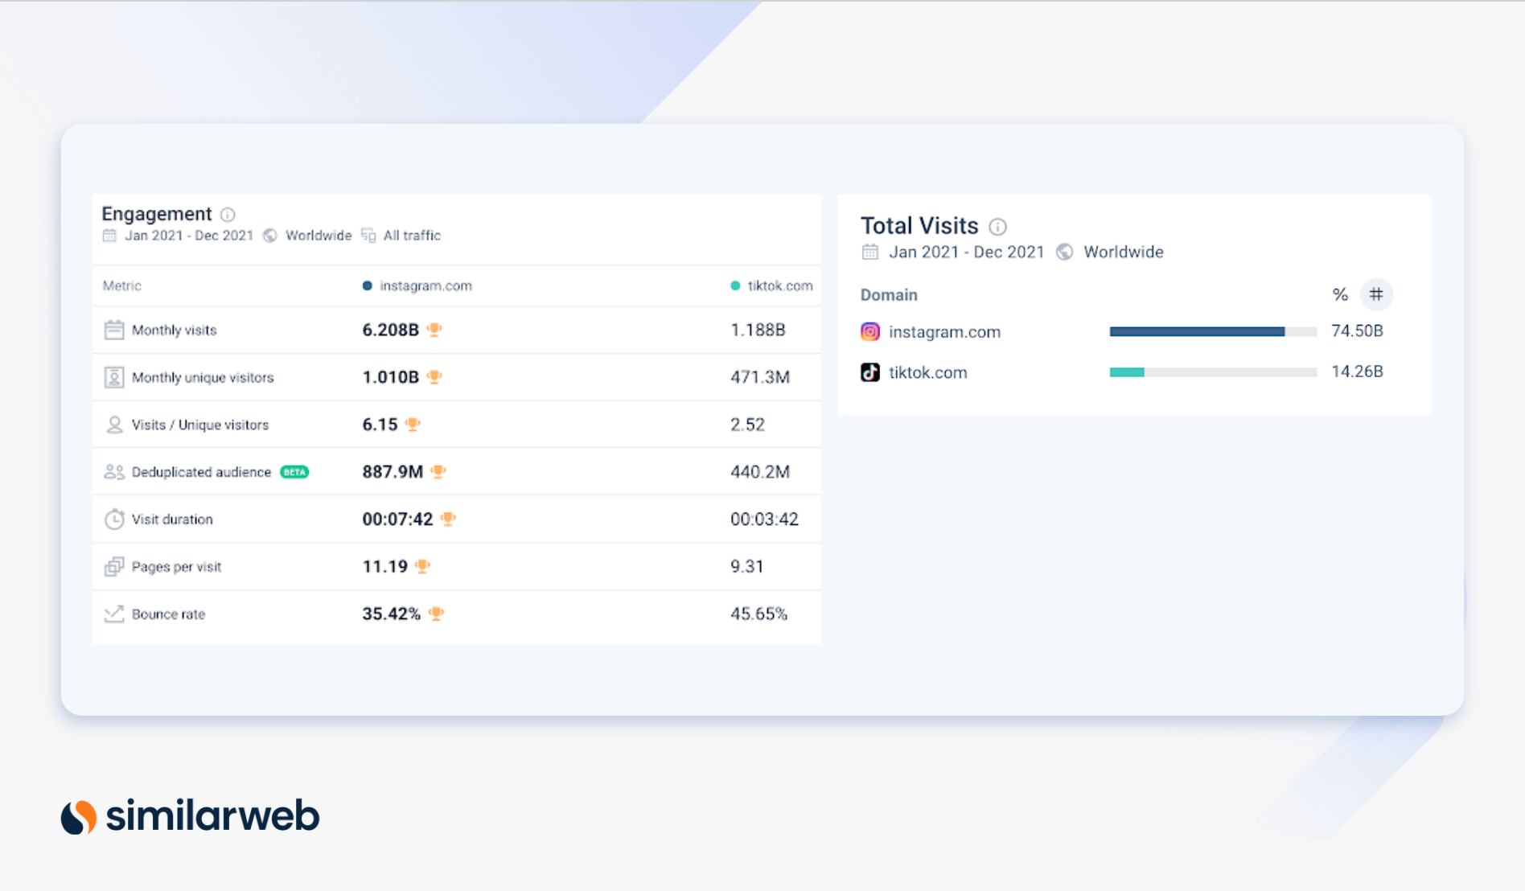Click the Metric column header
Image resolution: width=1525 pixels, height=891 pixels.
122,285
